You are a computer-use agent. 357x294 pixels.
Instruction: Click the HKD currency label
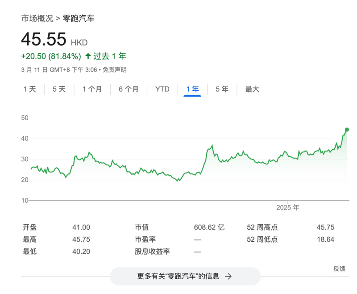point(79,42)
